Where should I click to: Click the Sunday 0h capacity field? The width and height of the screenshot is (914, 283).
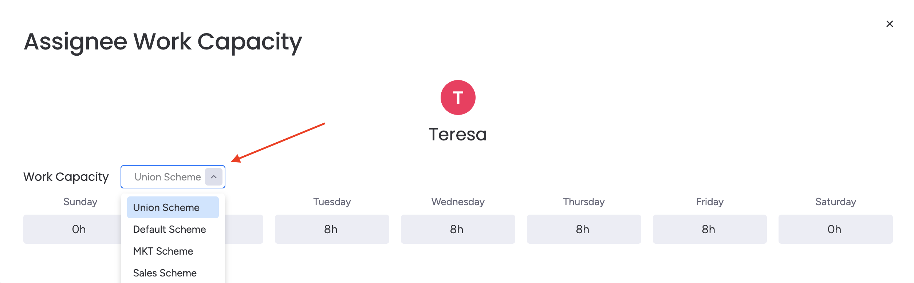[79, 229]
